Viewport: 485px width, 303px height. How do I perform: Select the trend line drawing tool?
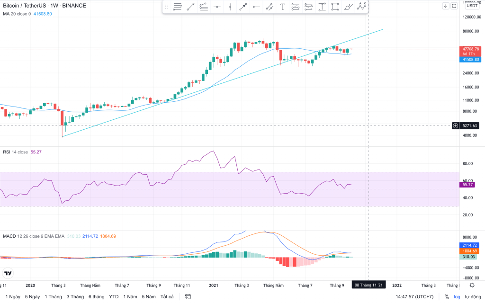[x=190, y=7]
